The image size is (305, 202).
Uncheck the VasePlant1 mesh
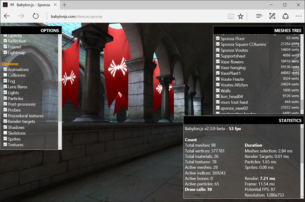(x=218, y=73)
